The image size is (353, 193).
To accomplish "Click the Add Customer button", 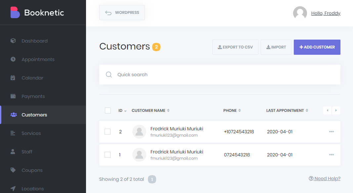I will tap(317, 47).
